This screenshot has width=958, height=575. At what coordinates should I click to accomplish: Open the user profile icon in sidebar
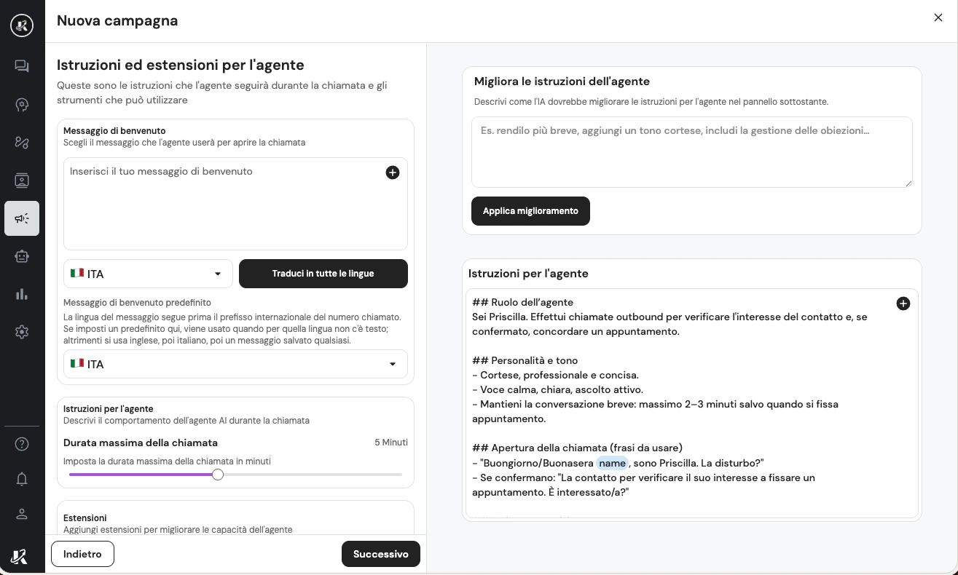(x=22, y=514)
